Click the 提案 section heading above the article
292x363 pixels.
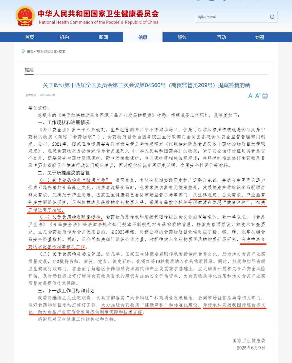(29, 70)
